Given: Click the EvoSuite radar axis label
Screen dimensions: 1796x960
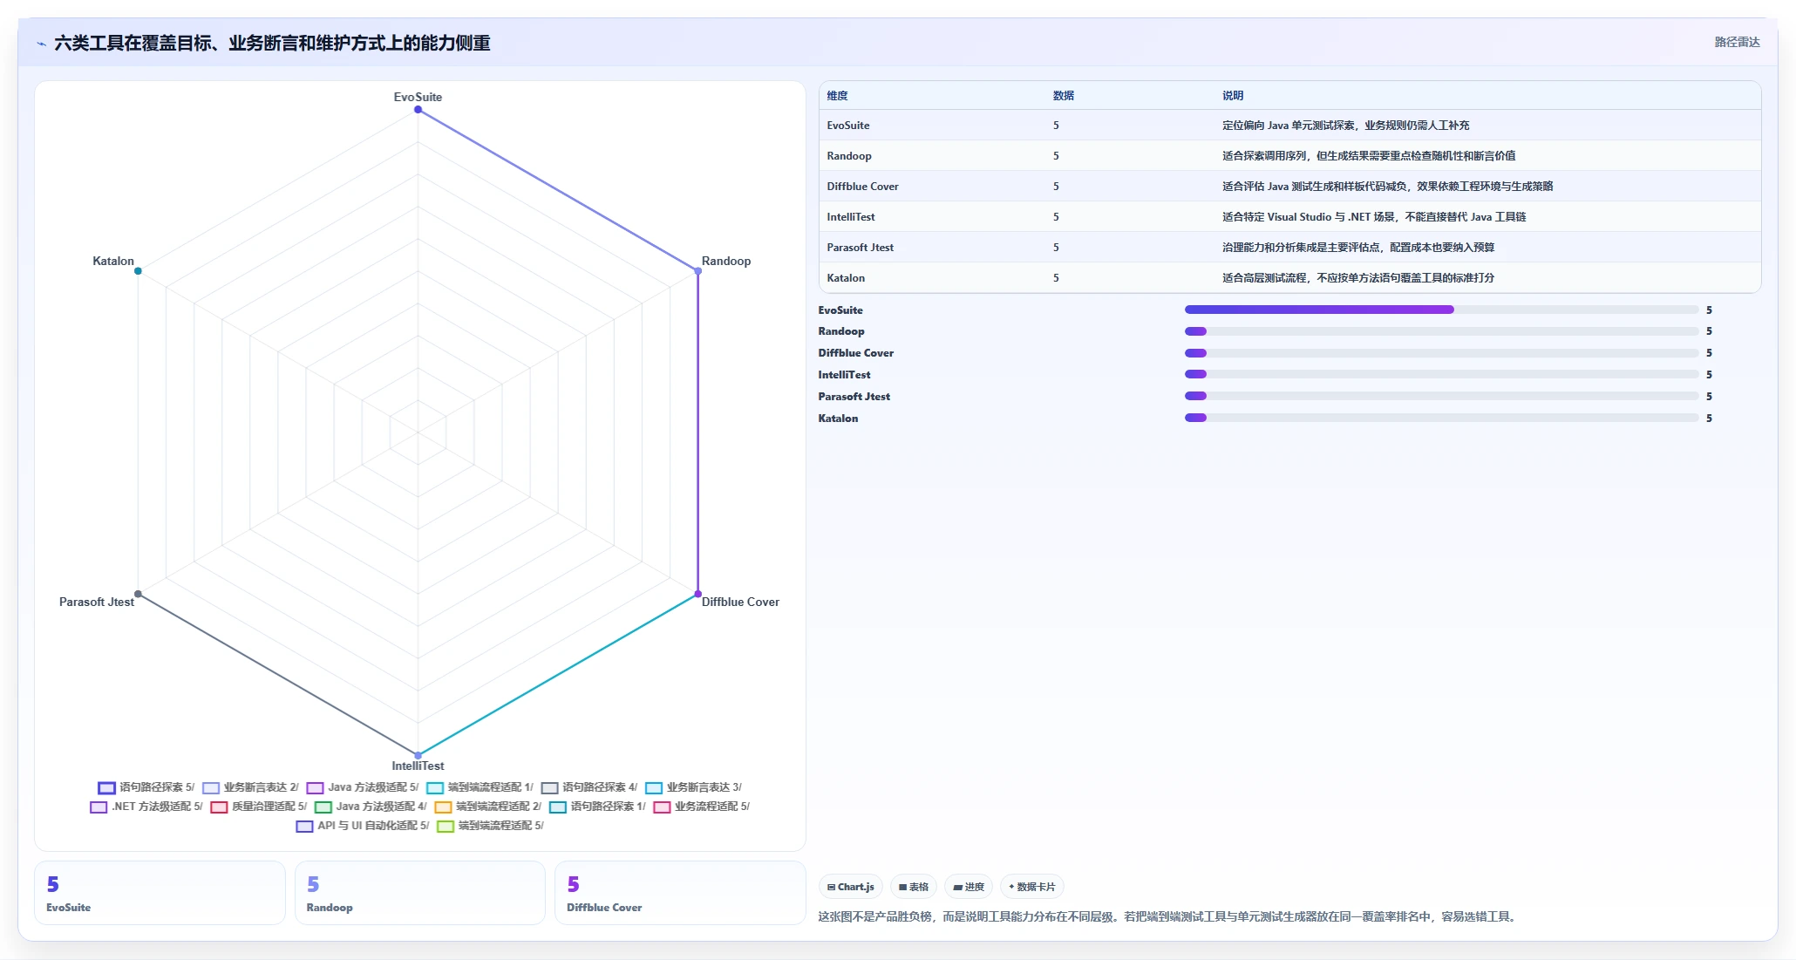Looking at the screenshot, I should [418, 97].
